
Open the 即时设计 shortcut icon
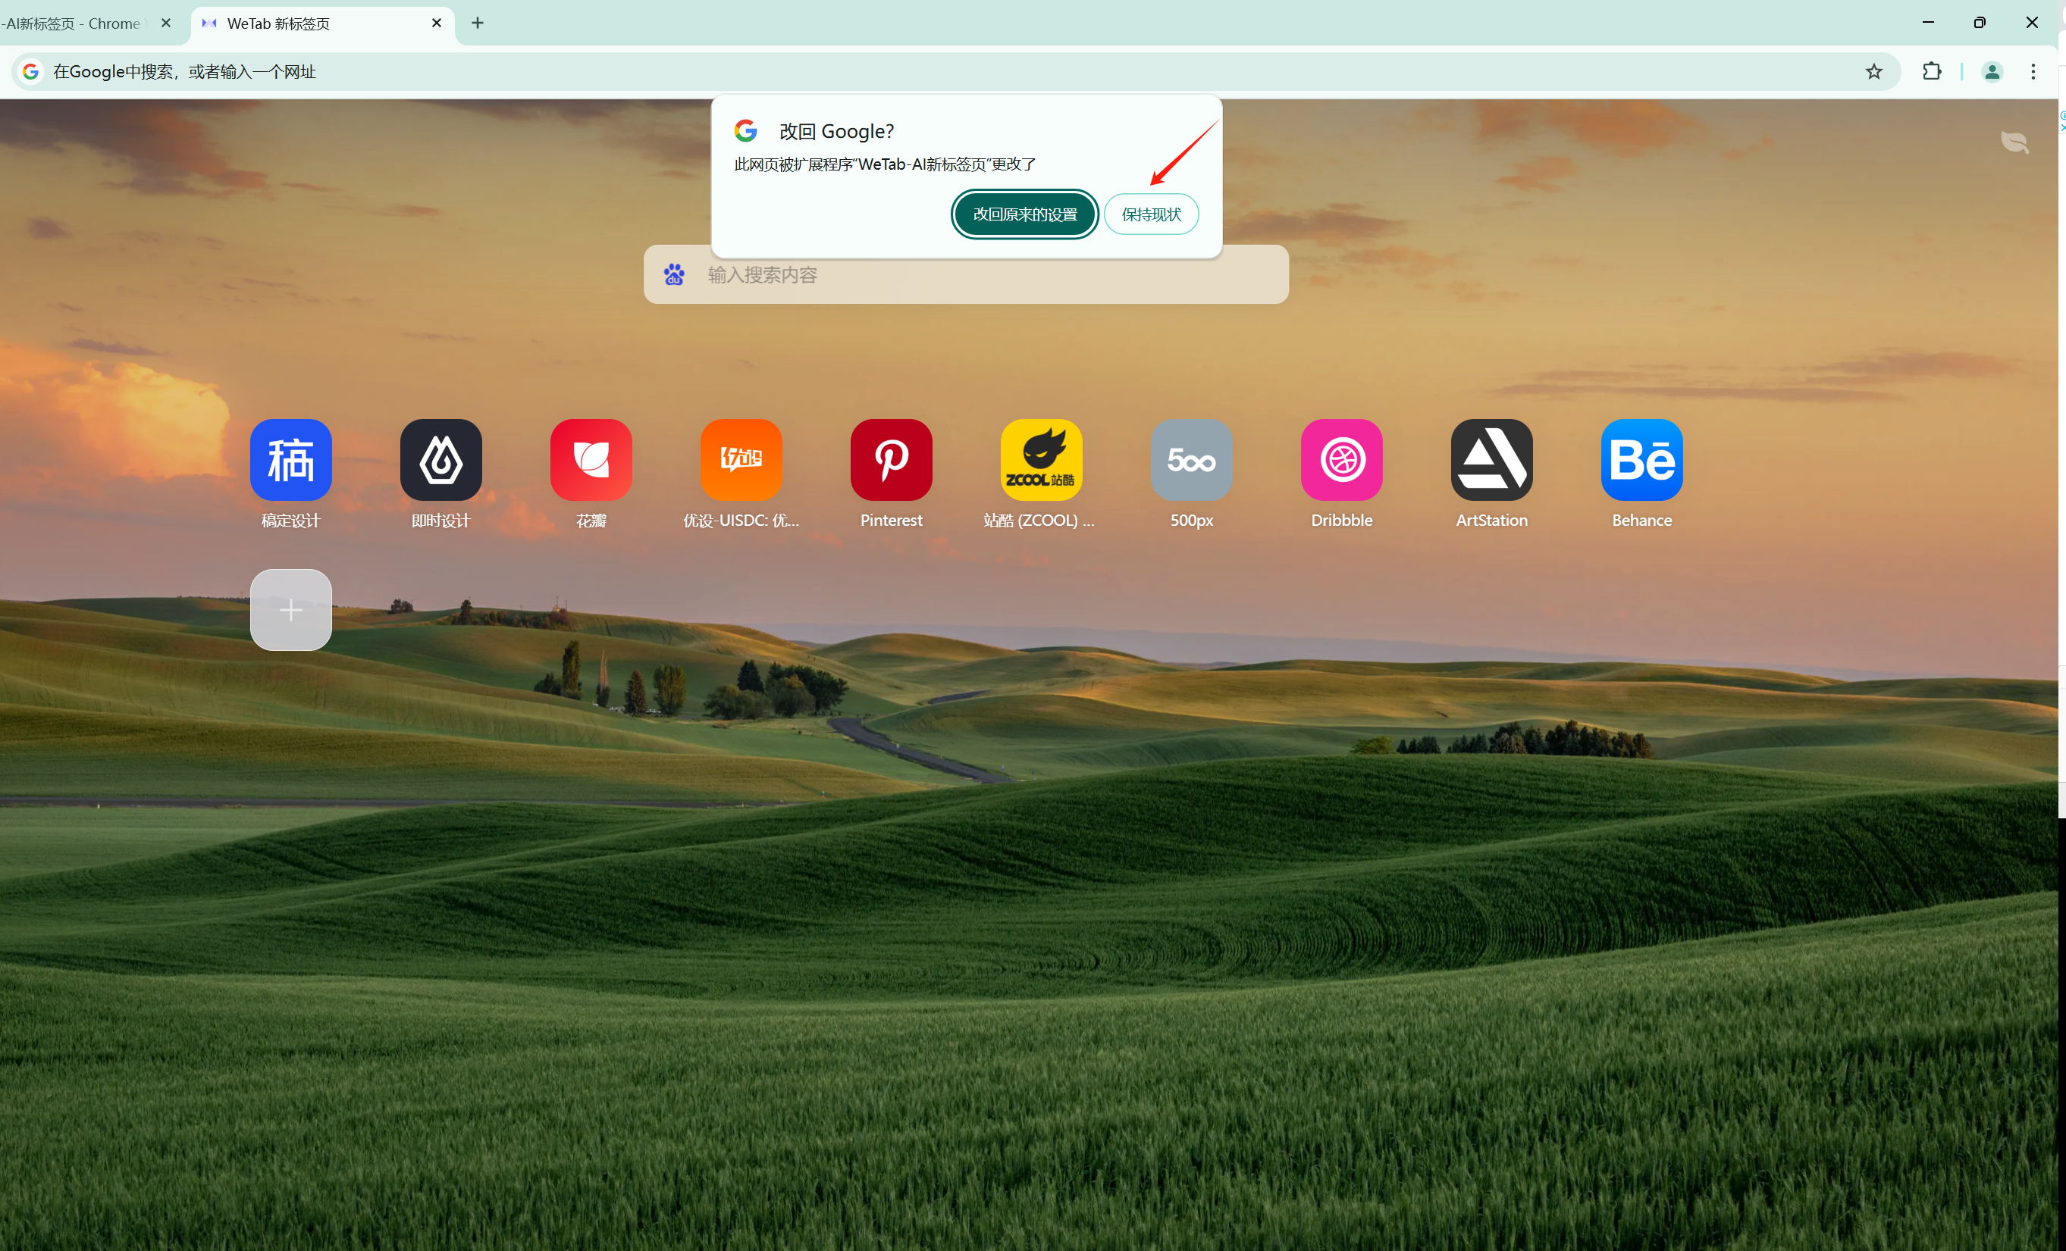pos(440,459)
